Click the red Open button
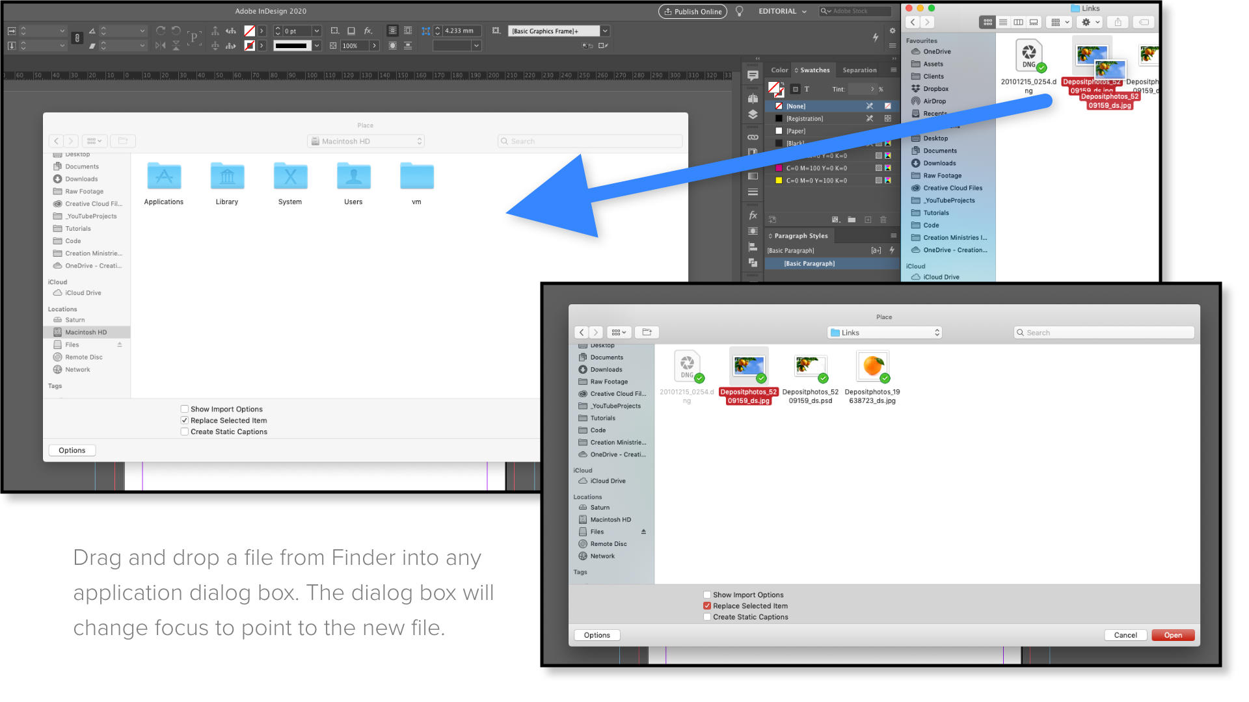The width and height of the screenshot is (1249, 702). (1172, 635)
